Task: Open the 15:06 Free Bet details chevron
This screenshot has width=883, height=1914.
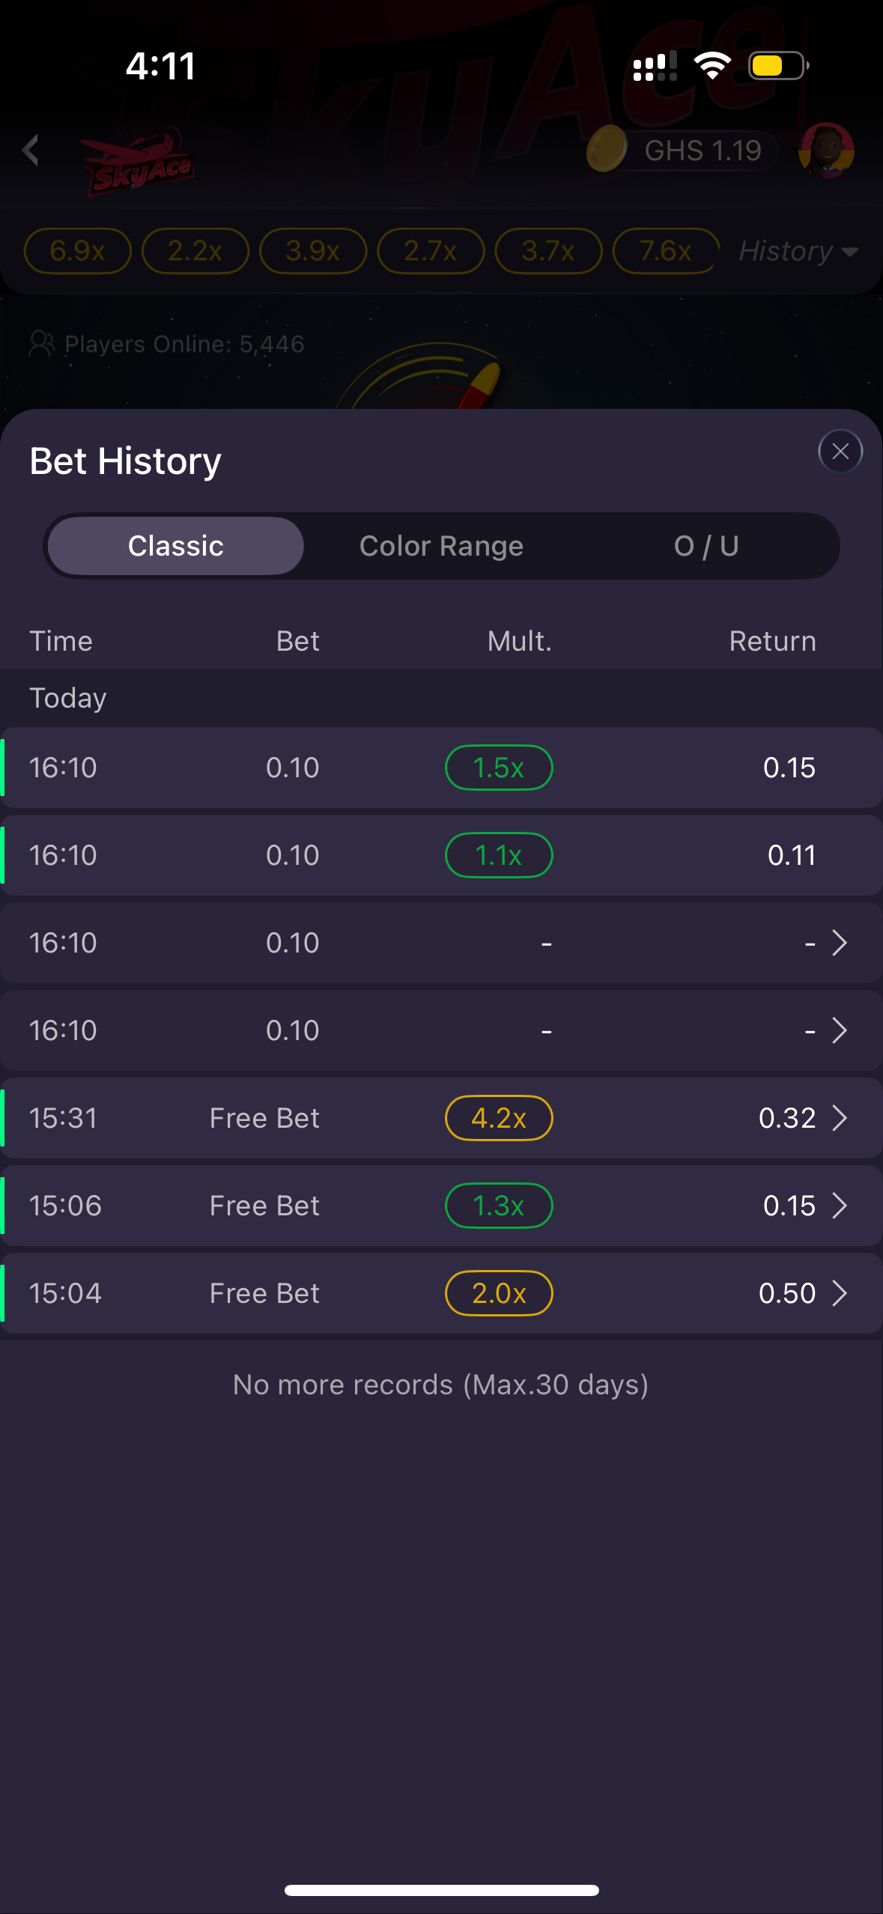Action: 840,1206
